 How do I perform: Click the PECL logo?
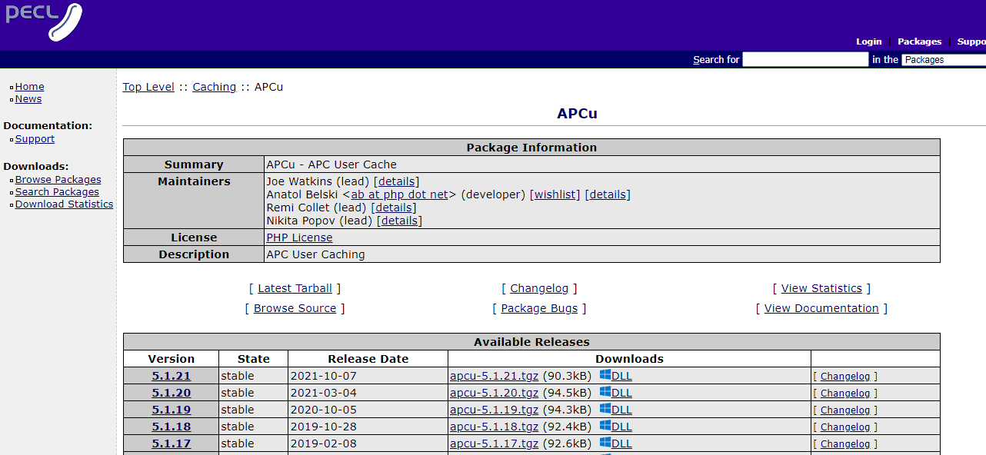click(x=44, y=22)
